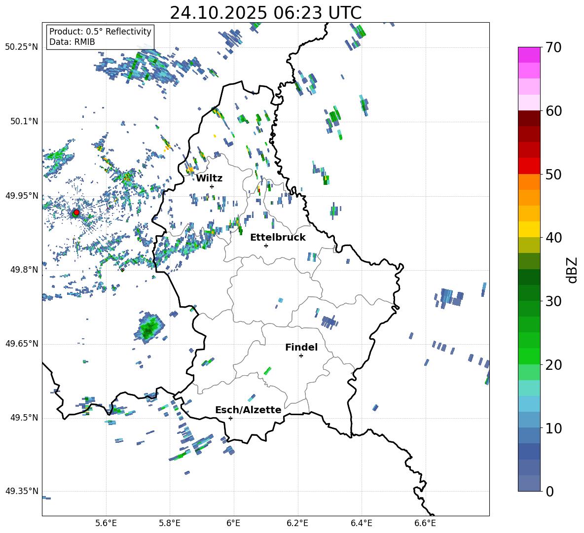Click the magenta swatch at top of colorbar
The width and height of the screenshot is (584, 533).
pos(529,55)
